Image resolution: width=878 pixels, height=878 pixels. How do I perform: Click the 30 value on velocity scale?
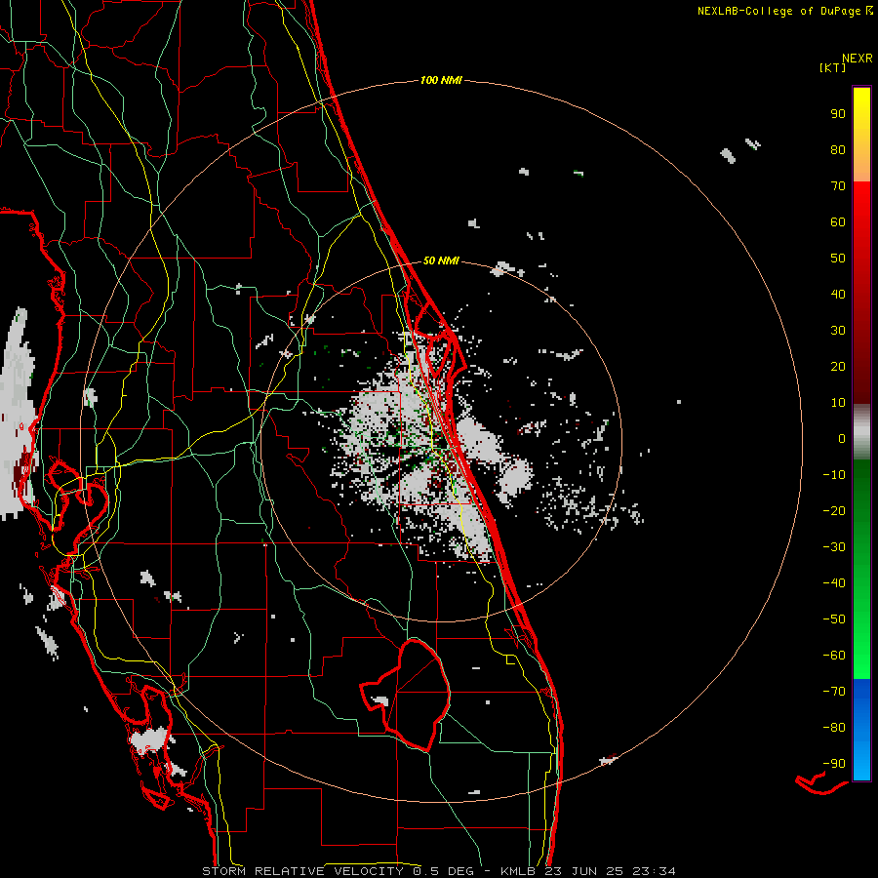click(x=838, y=331)
